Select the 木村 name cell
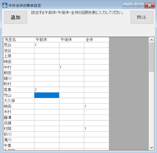Image resolution: width=157 pixels, height=153 pixels. (19, 112)
